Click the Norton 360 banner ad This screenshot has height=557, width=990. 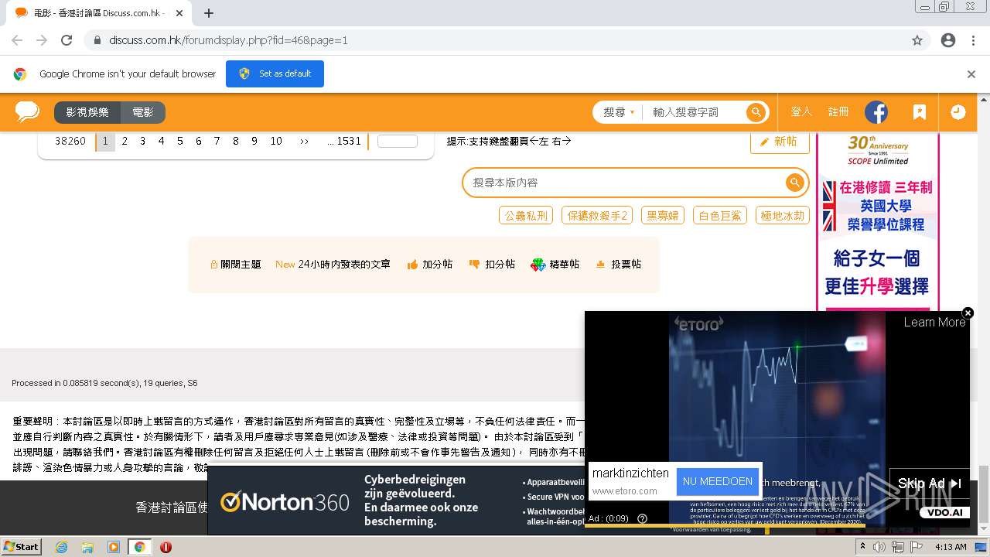(x=396, y=501)
